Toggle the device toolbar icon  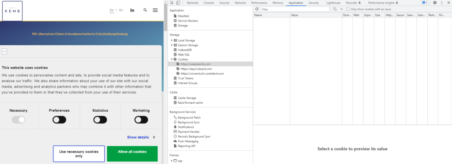pos(178,3)
